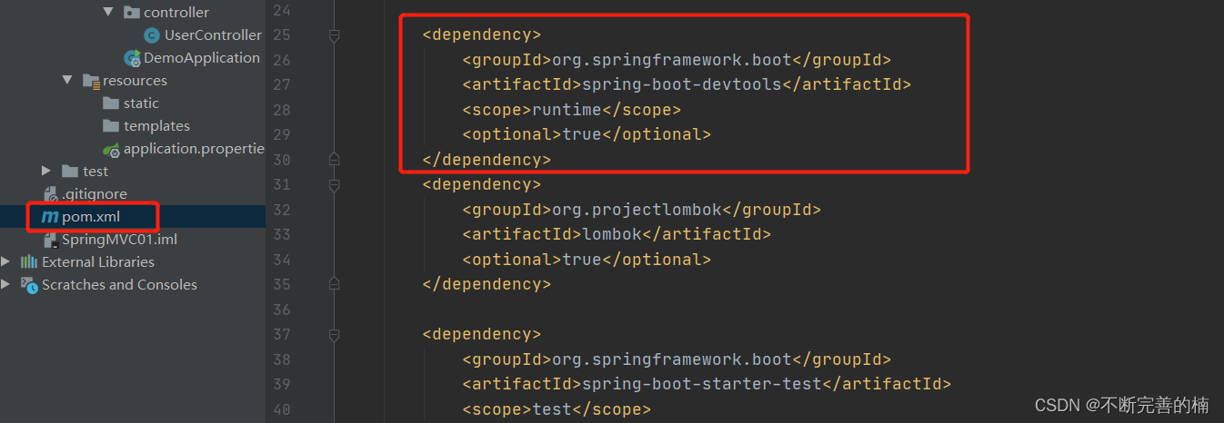Select the static folder
Image resolution: width=1224 pixels, height=423 pixels.
(x=141, y=103)
